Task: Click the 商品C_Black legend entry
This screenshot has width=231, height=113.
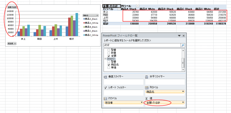Action: [x=91, y=31]
